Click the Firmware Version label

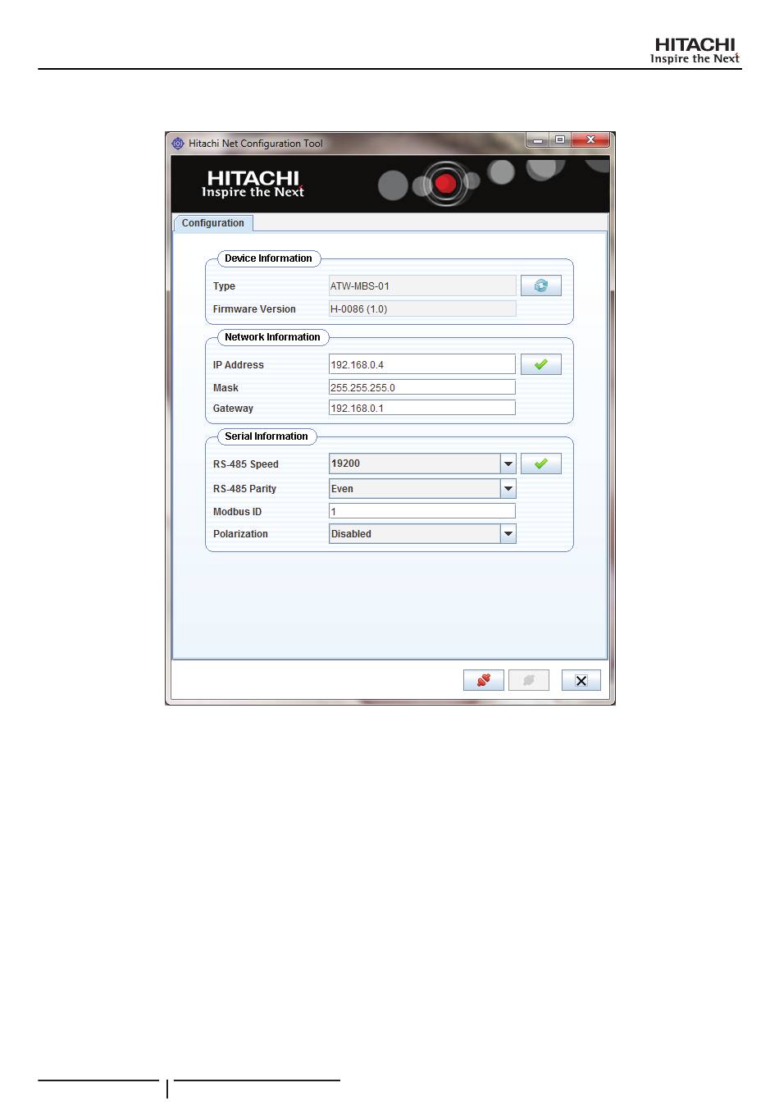coord(254,309)
